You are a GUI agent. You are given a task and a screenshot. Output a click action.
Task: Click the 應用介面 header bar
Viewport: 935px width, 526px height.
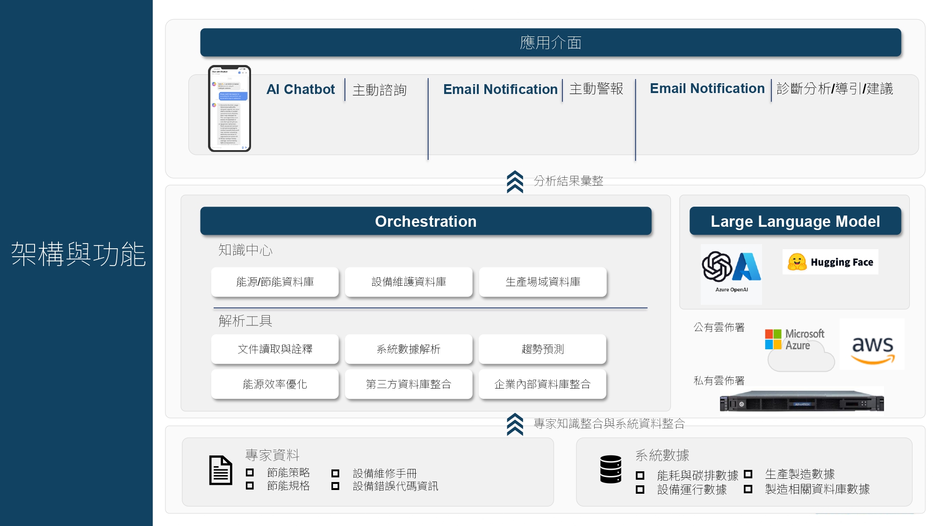(550, 43)
